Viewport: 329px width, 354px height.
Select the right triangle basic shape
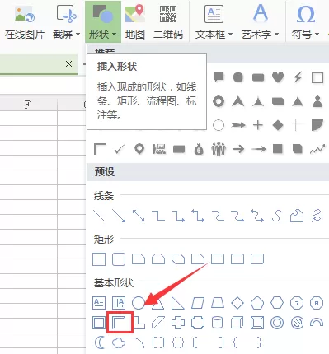point(178,303)
